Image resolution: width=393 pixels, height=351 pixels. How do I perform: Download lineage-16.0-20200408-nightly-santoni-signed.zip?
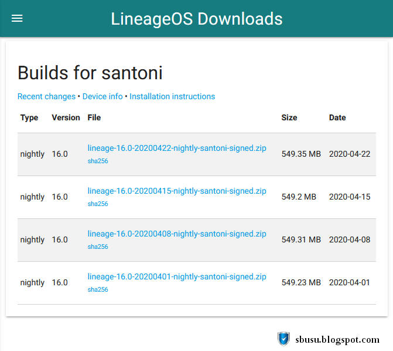(177, 234)
